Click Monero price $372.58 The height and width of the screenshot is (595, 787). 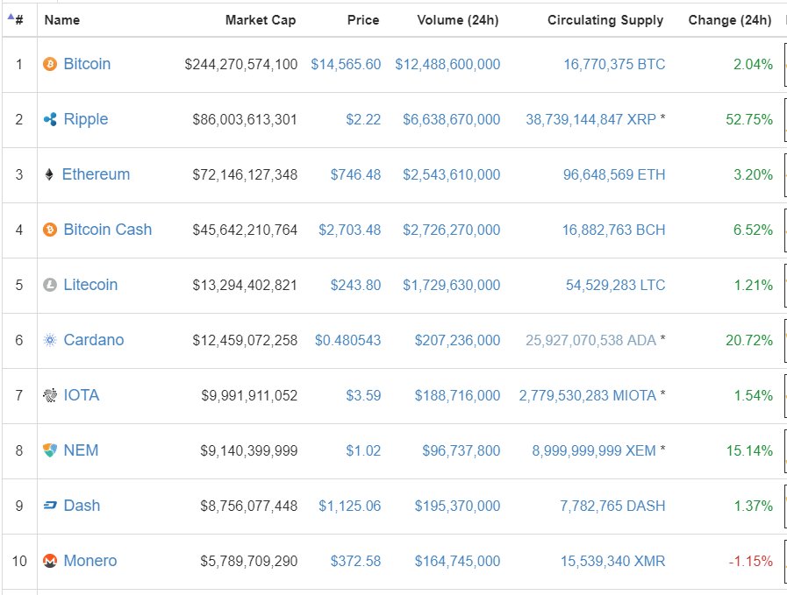click(x=355, y=561)
